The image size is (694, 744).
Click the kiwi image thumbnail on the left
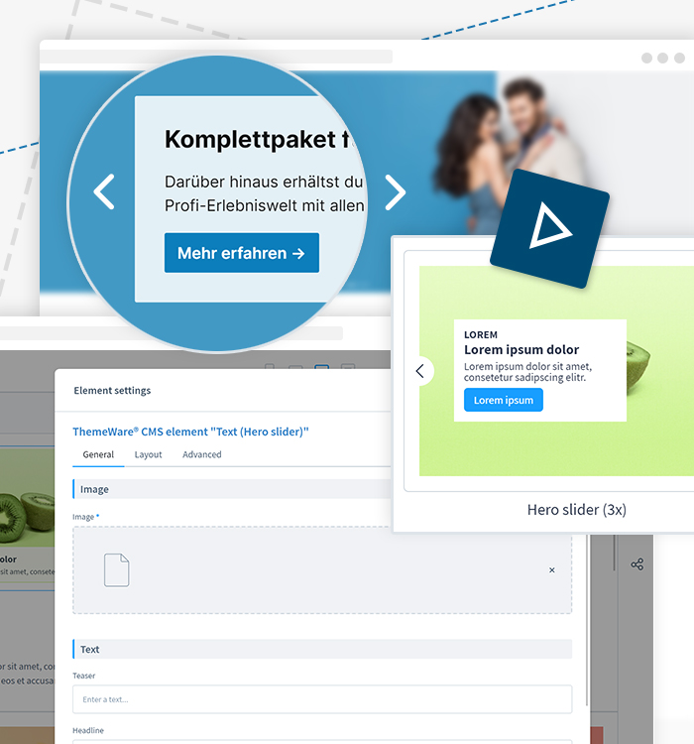coord(27,496)
